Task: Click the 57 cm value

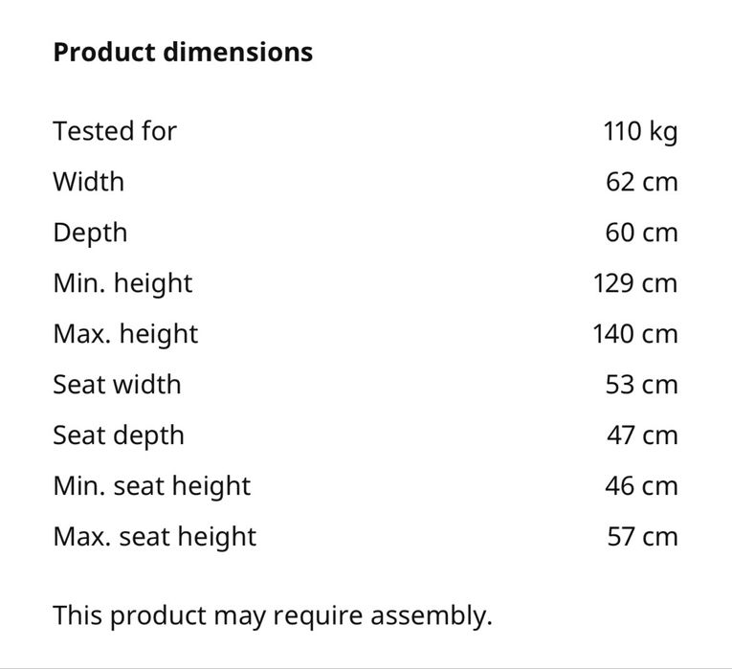Action: pos(641,536)
